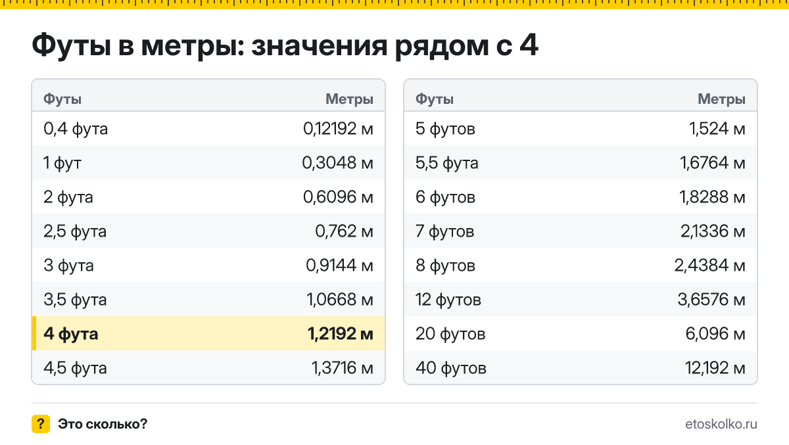Click the '12,192 м' value
789x445 pixels.
tap(715, 368)
